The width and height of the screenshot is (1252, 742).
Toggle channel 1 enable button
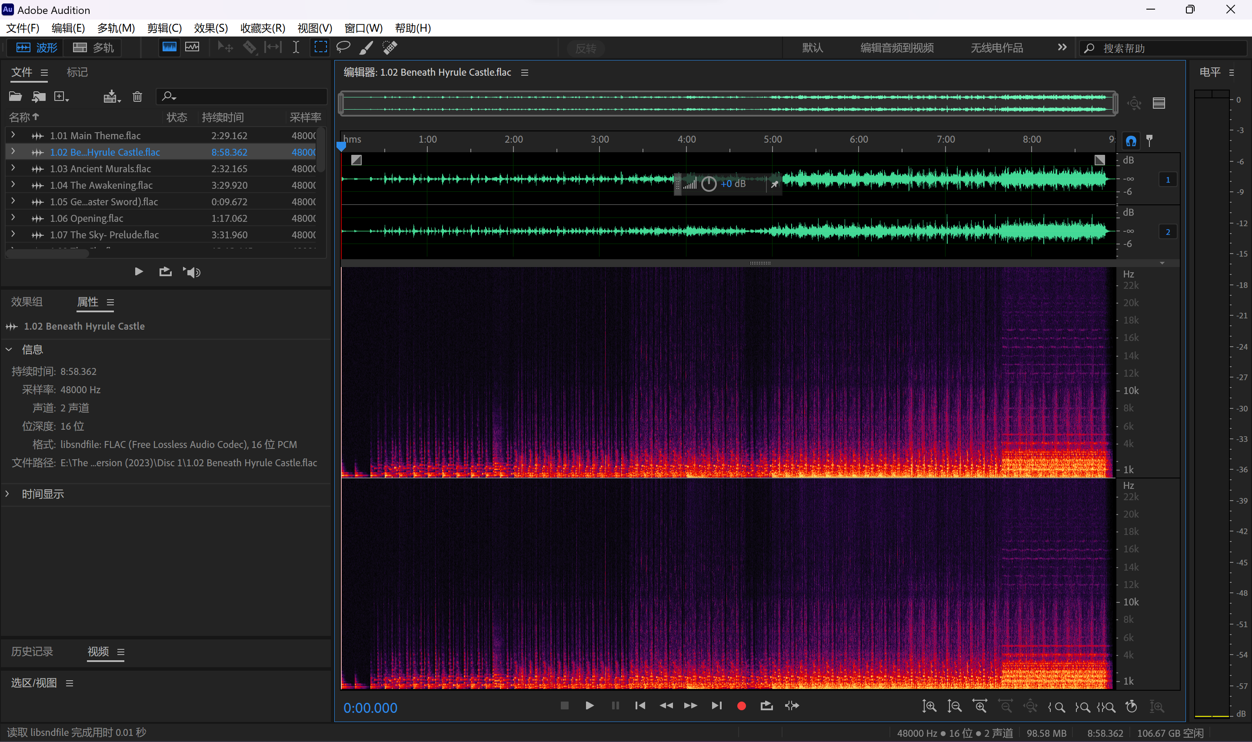1168,180
